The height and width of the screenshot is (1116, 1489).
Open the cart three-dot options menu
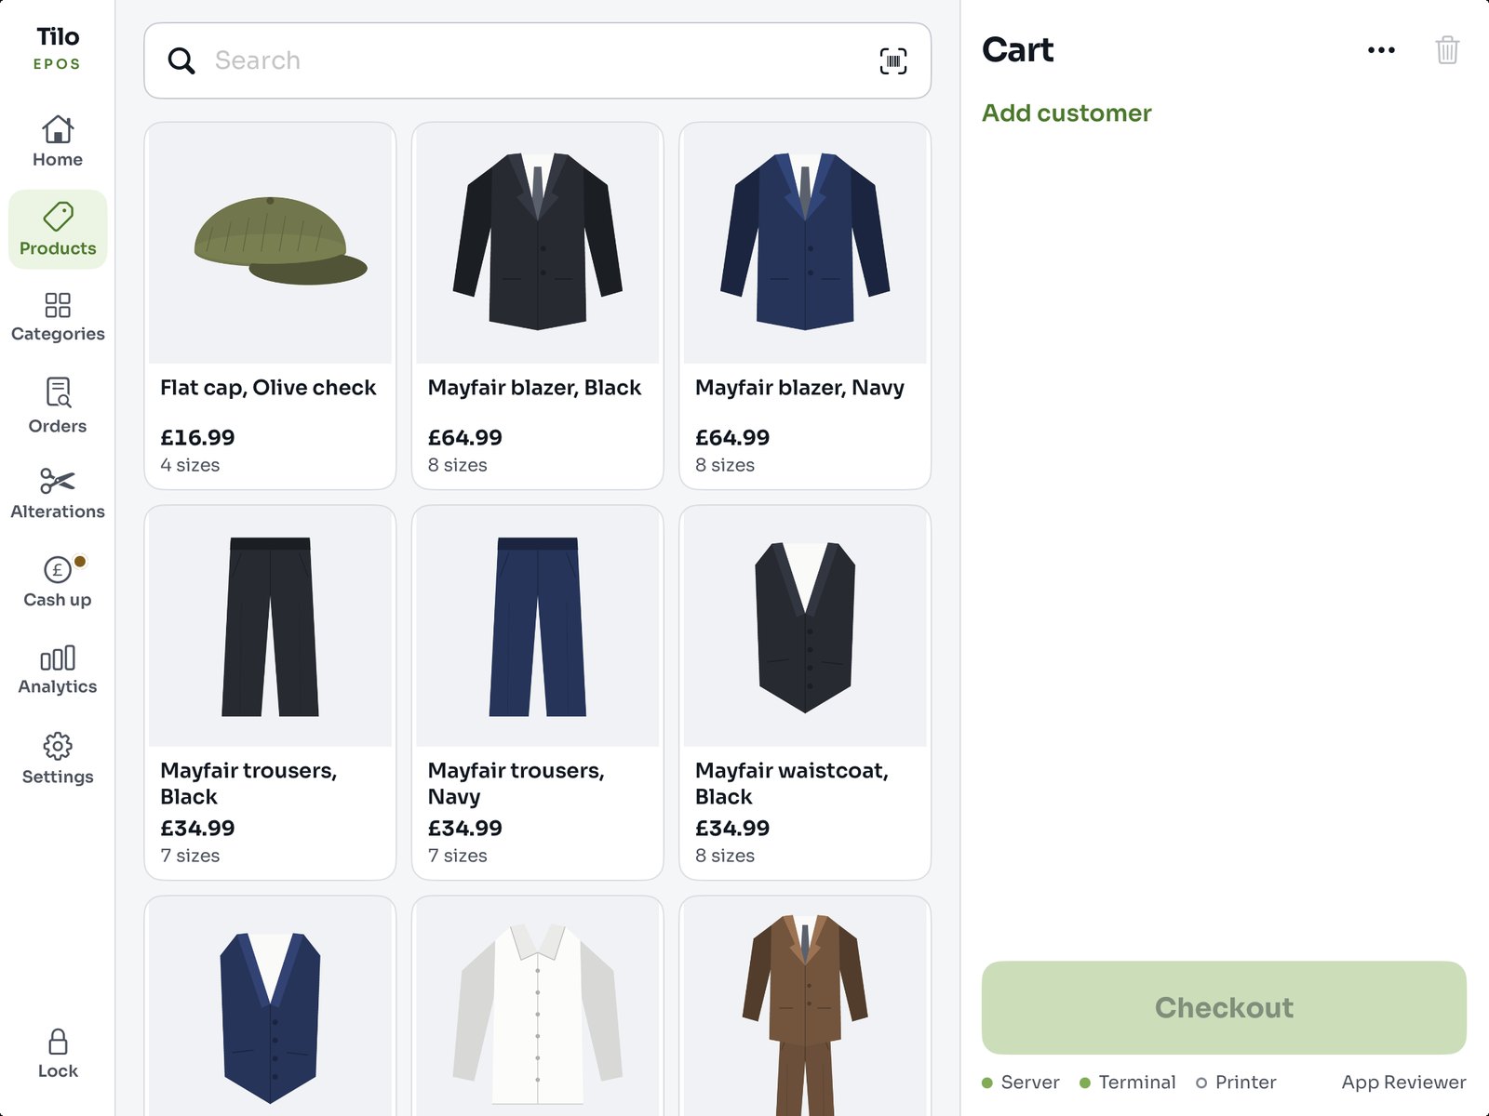(x=1381, y=50)
